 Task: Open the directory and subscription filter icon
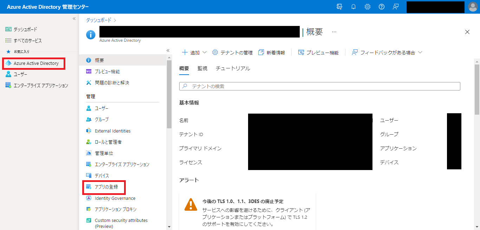(x=339, y=7)
